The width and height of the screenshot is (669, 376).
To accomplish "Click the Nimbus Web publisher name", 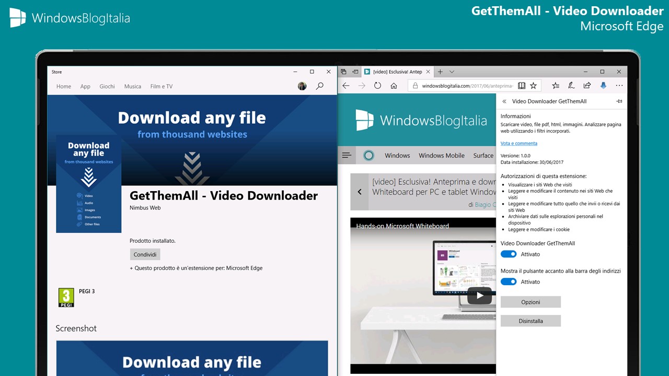I will click(x=145, y=207).
